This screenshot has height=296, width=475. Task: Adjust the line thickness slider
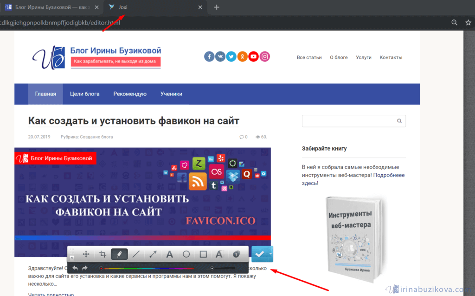[212, 268]
